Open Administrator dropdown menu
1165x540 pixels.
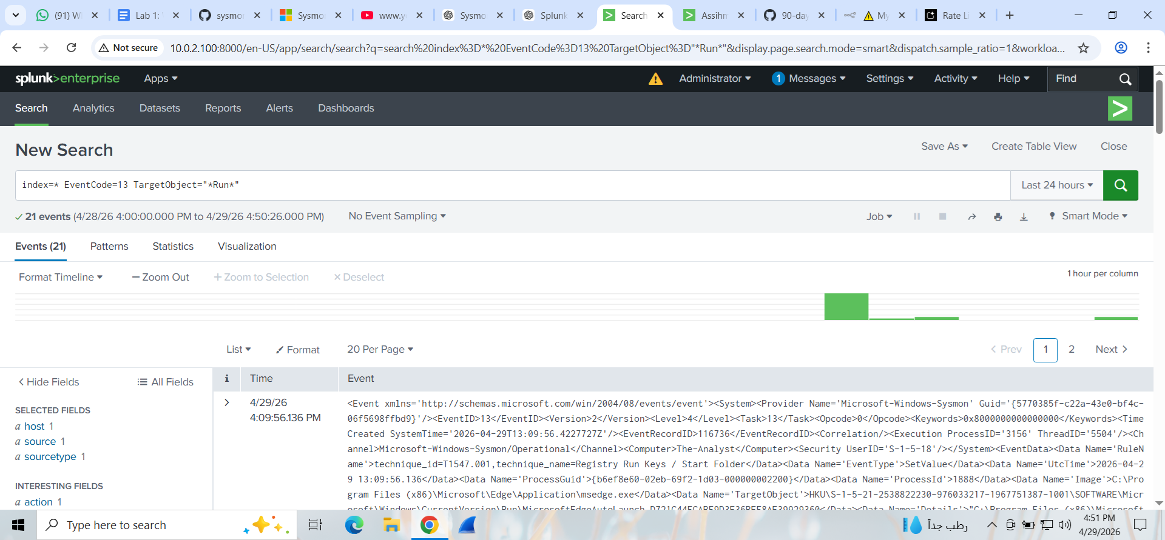pos(715,78)
